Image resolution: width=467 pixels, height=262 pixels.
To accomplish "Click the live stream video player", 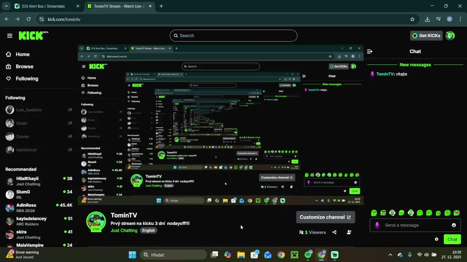I will click(x=221, y=125).
